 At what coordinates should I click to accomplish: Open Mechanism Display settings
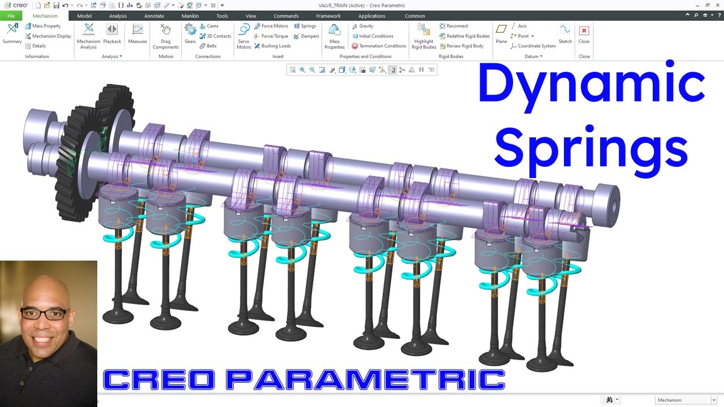point(48,36)
